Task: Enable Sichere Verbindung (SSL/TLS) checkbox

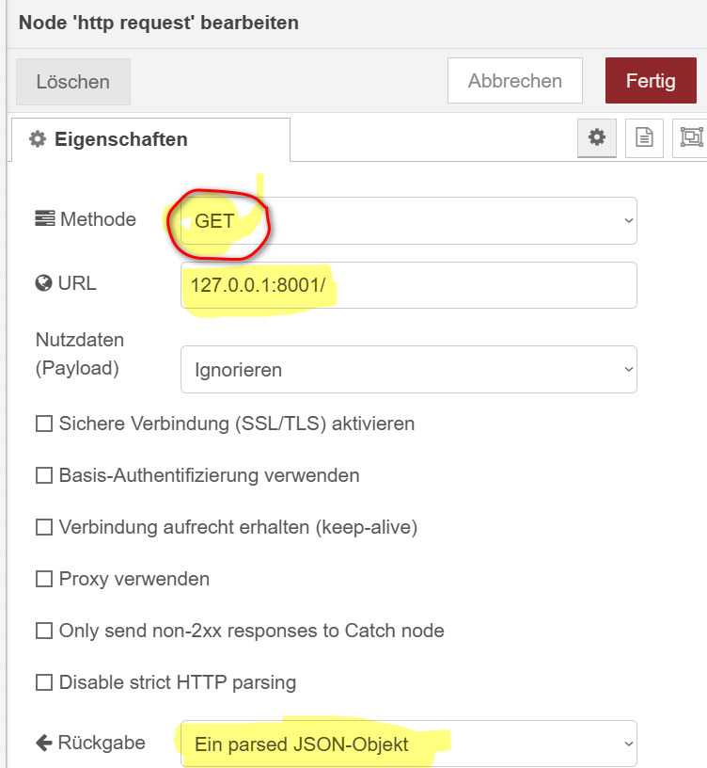Action: pyautogui.click(x=44, y=424)
